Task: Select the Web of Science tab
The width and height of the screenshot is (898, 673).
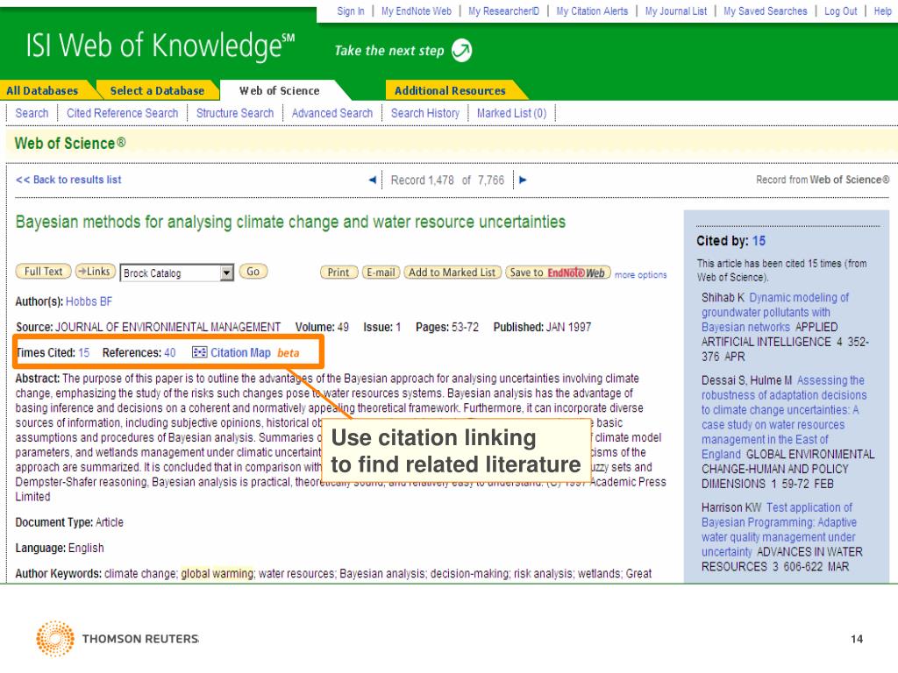Action: [x=280, y=90]
